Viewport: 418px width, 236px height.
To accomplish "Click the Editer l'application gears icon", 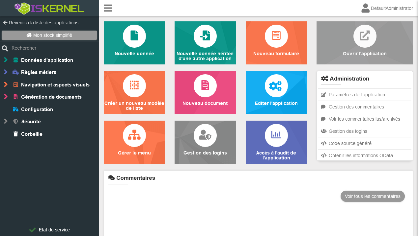I will coord(276,85).
